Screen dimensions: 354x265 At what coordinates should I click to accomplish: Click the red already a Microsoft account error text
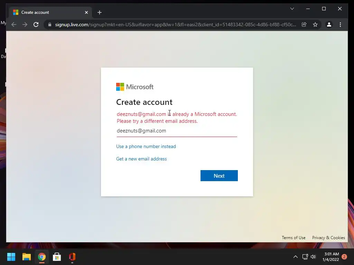click(177, 117)
